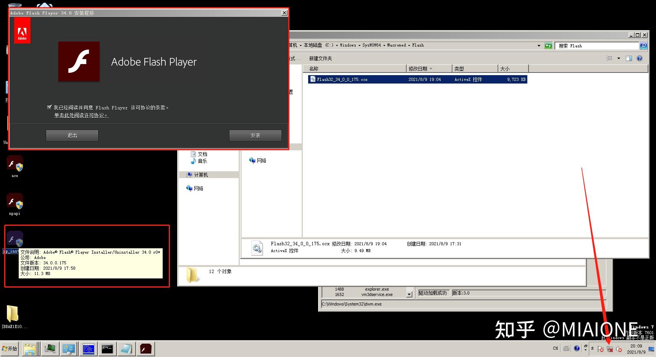This screenshot has height=357, width=656.
Task: Toggle the preview pane icon in Explorer
Action: click(x=629, y=58)
